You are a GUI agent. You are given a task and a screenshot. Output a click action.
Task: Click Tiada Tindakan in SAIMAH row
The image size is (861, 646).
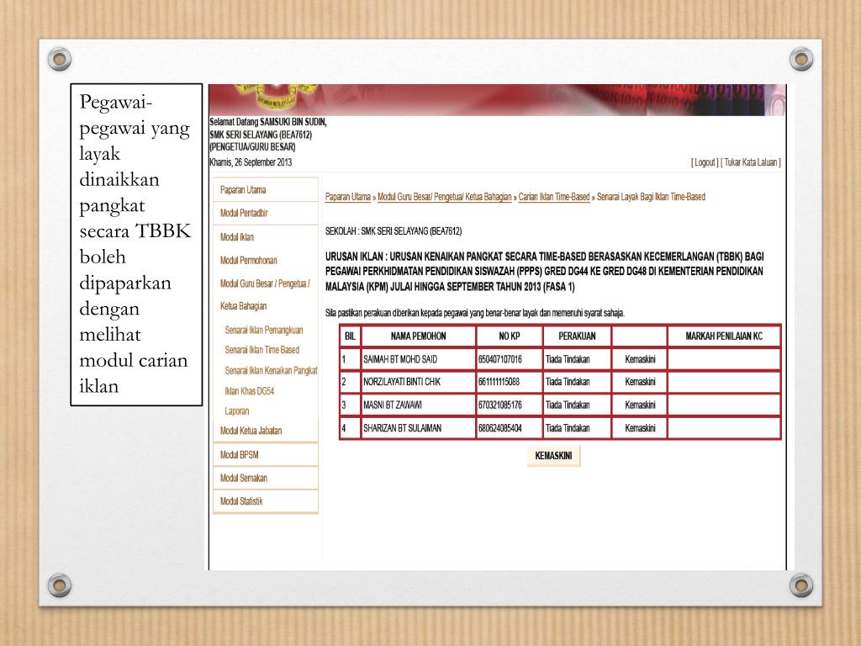(568, 359)
